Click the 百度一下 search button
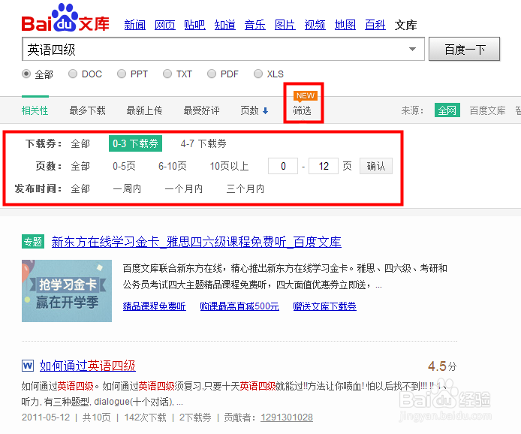Screen dimensions: 521x434 464,50
